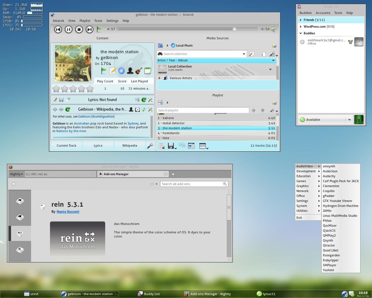Collapse the Buddies group in Buddy List
372x298 pixels.
pos(301,33)
